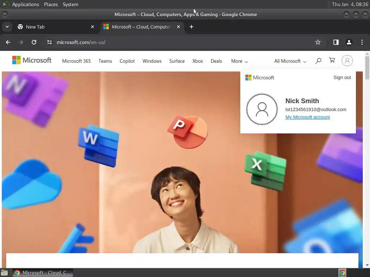The height and width of the screenshot is (277, 370).
Task: Open the Places menu
Action: [x=51, y=4]
